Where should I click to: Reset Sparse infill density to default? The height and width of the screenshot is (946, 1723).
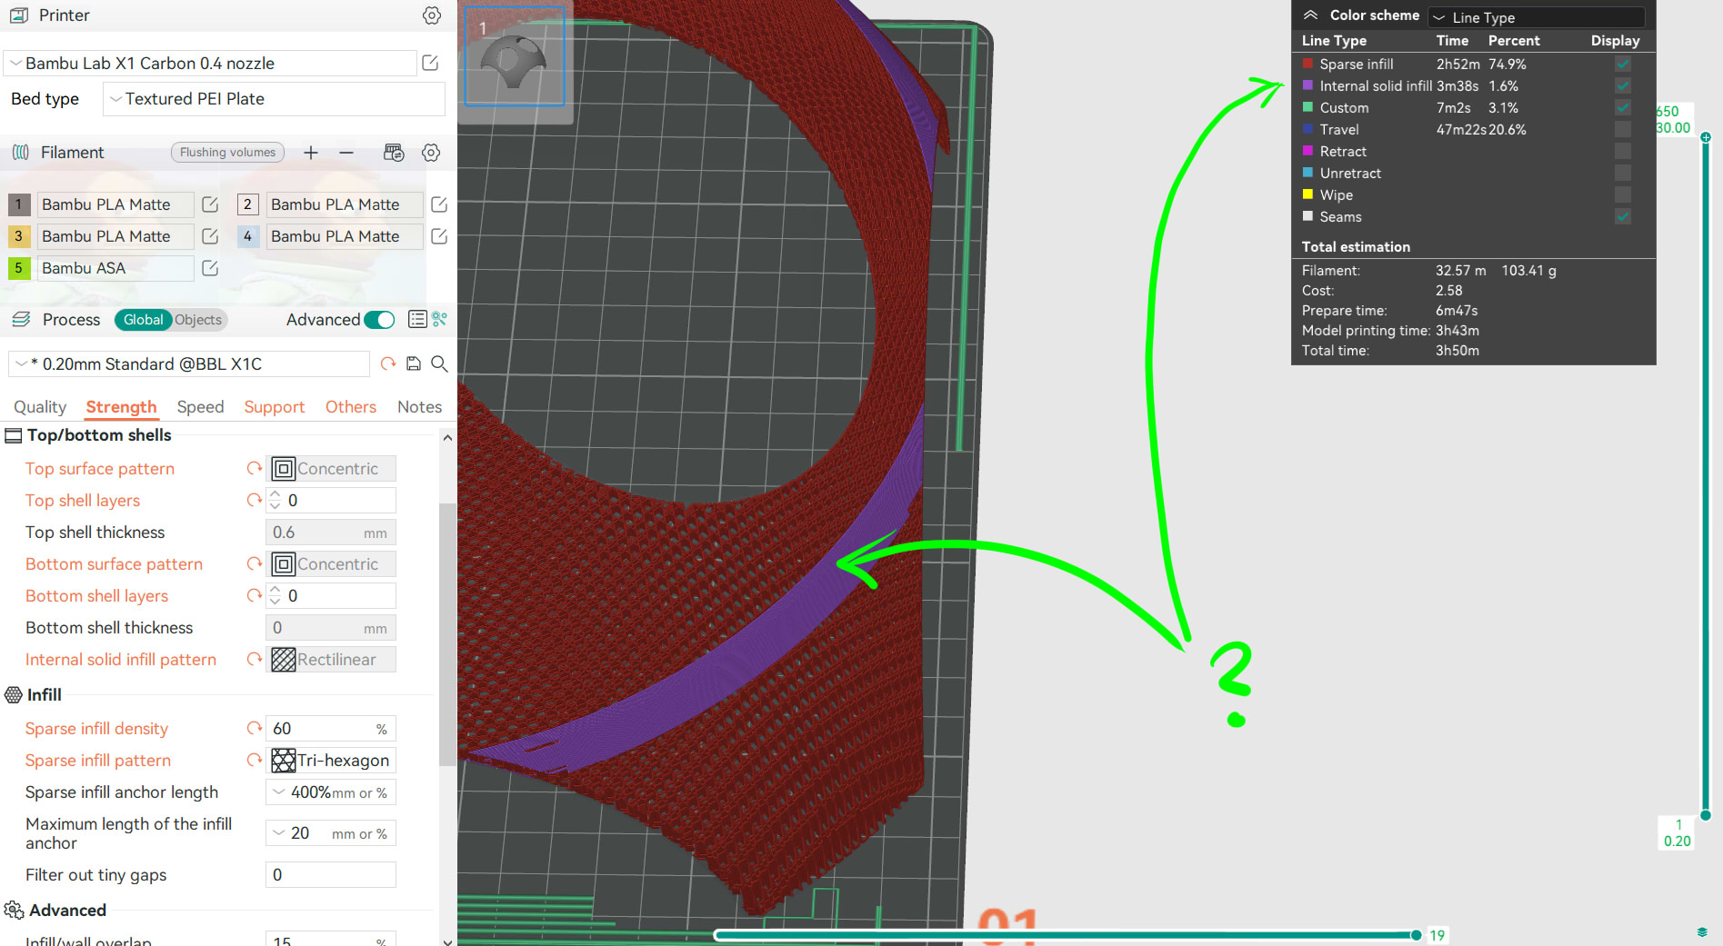pyautogui.click(x=255, y=729)
